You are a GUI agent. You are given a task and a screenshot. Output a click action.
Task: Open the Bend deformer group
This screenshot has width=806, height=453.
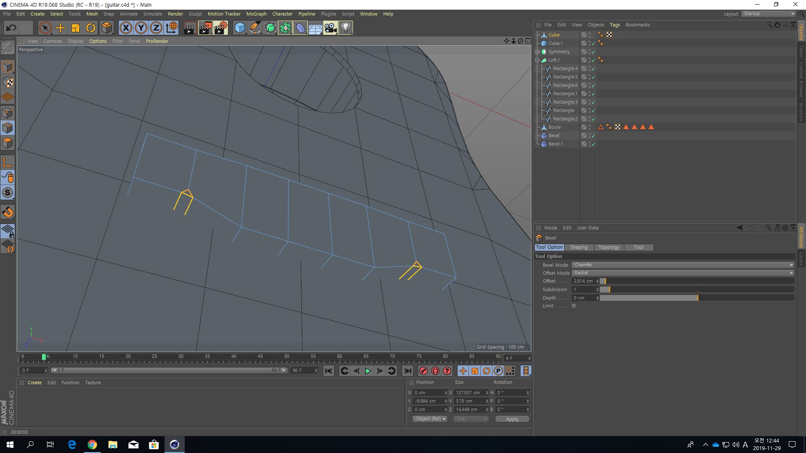[x=301, y=28]
